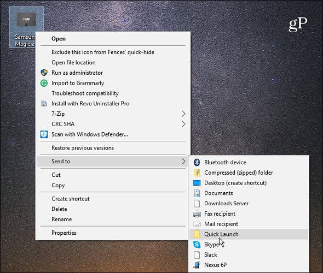The height and width of the screenshot is (273, 323).
Task: Click the Windows Defender shield icon
Action: tap(44, 134)
